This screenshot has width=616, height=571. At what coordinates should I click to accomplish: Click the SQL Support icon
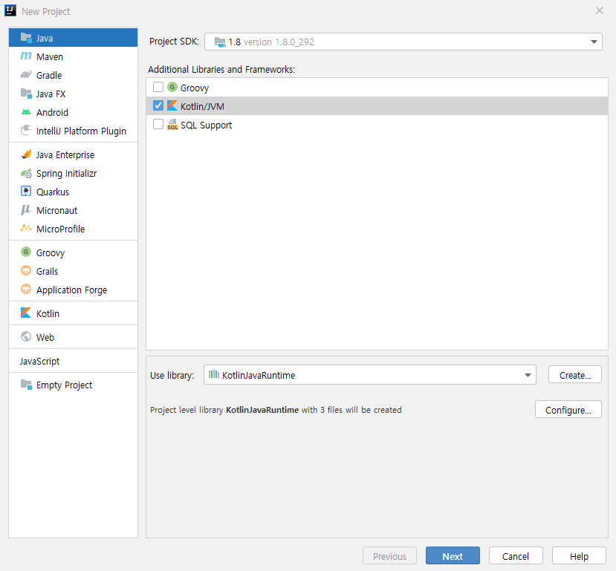[172, 125]
